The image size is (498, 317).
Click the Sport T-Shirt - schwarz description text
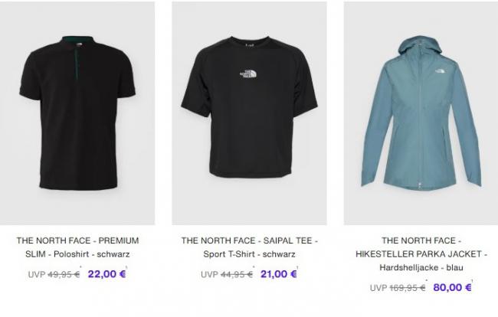(x=249, y=254)
